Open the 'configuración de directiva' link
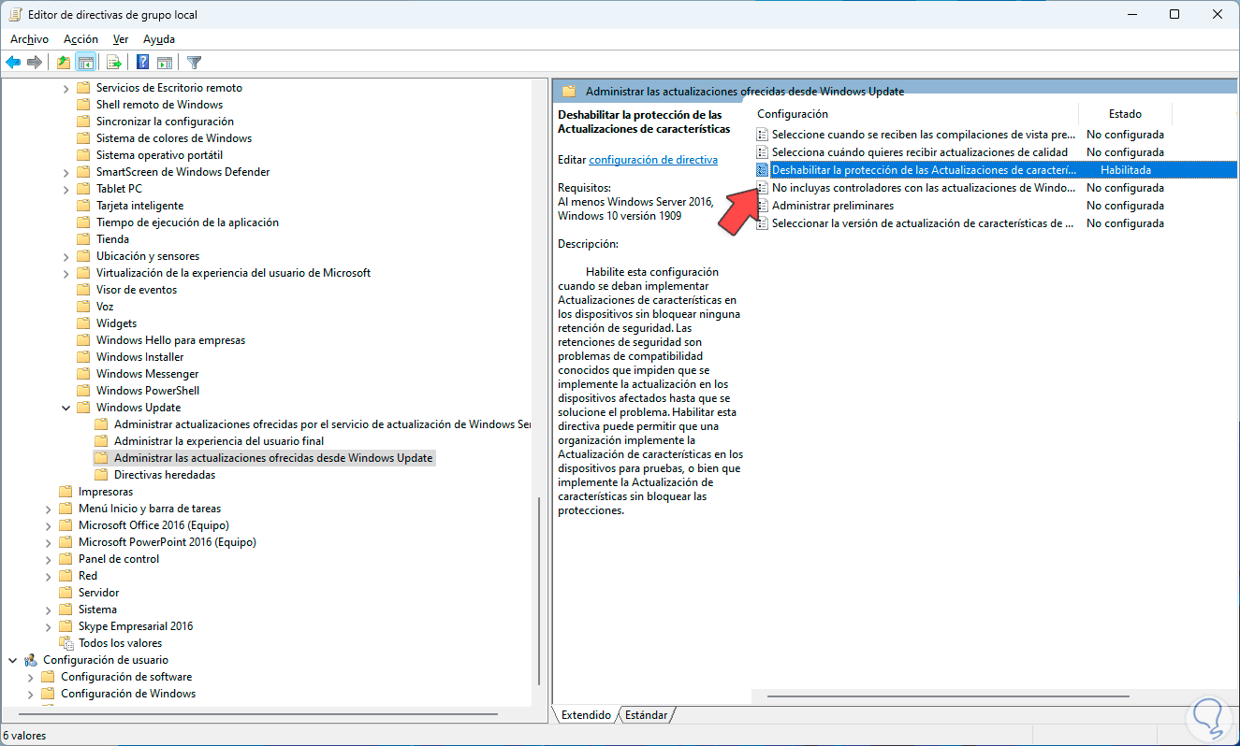Image resolution: width=1240 pixels, height=746 pixels. click(x=653, y=160)
